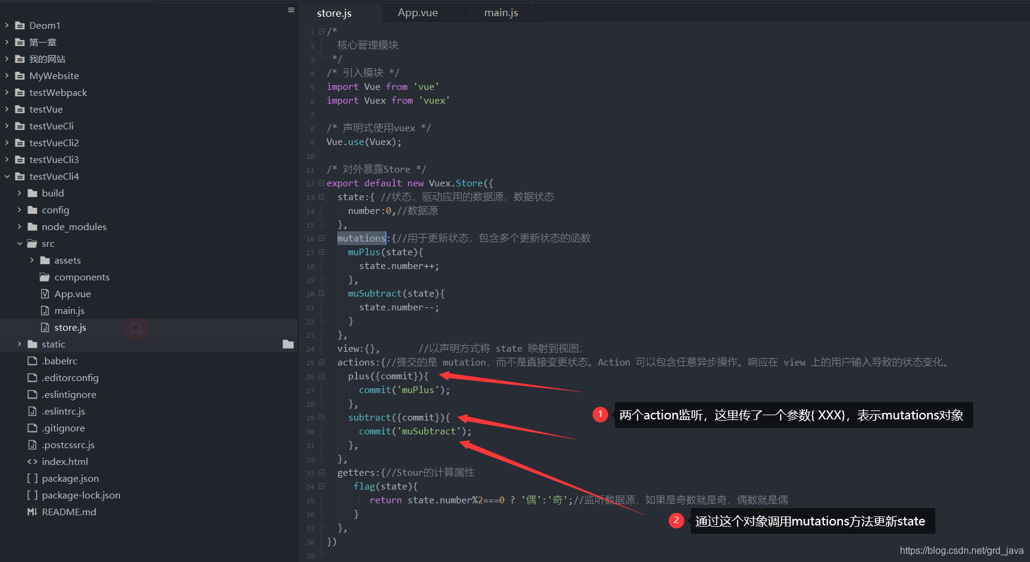
Task: Click the package-lock.json brackets icon
Action: point(32,495)
